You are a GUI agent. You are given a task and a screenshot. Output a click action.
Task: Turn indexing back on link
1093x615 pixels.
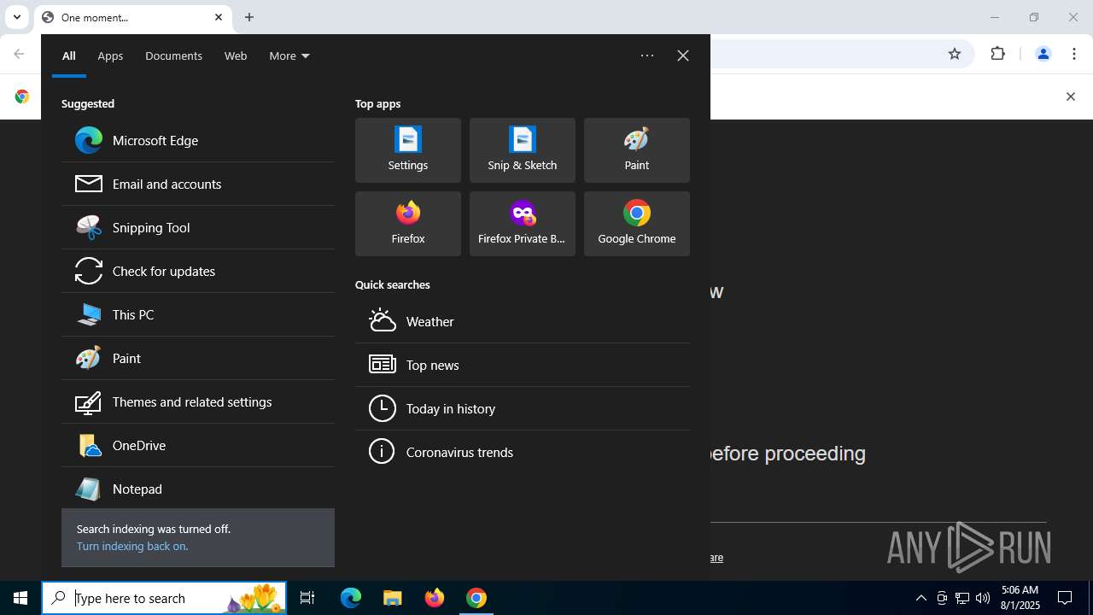pyautogui.click(x=132, y=546)
